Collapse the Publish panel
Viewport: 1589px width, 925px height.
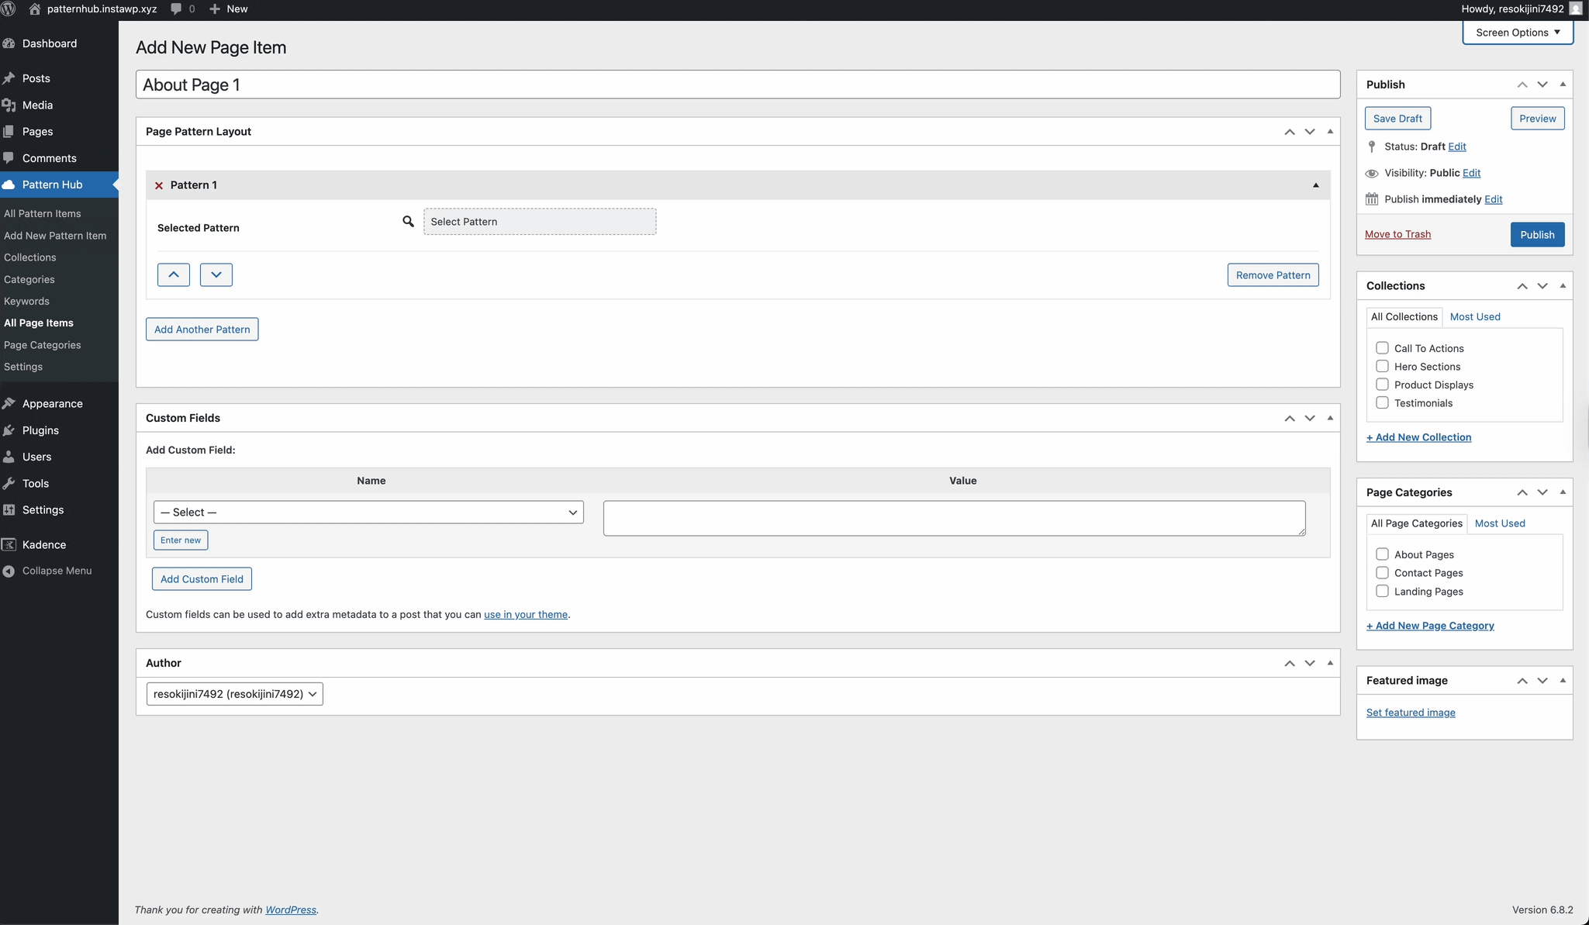tap(1563, 84)
